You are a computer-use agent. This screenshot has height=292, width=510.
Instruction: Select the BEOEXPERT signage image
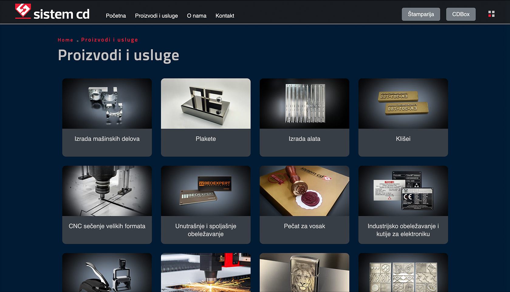[206, 191]
